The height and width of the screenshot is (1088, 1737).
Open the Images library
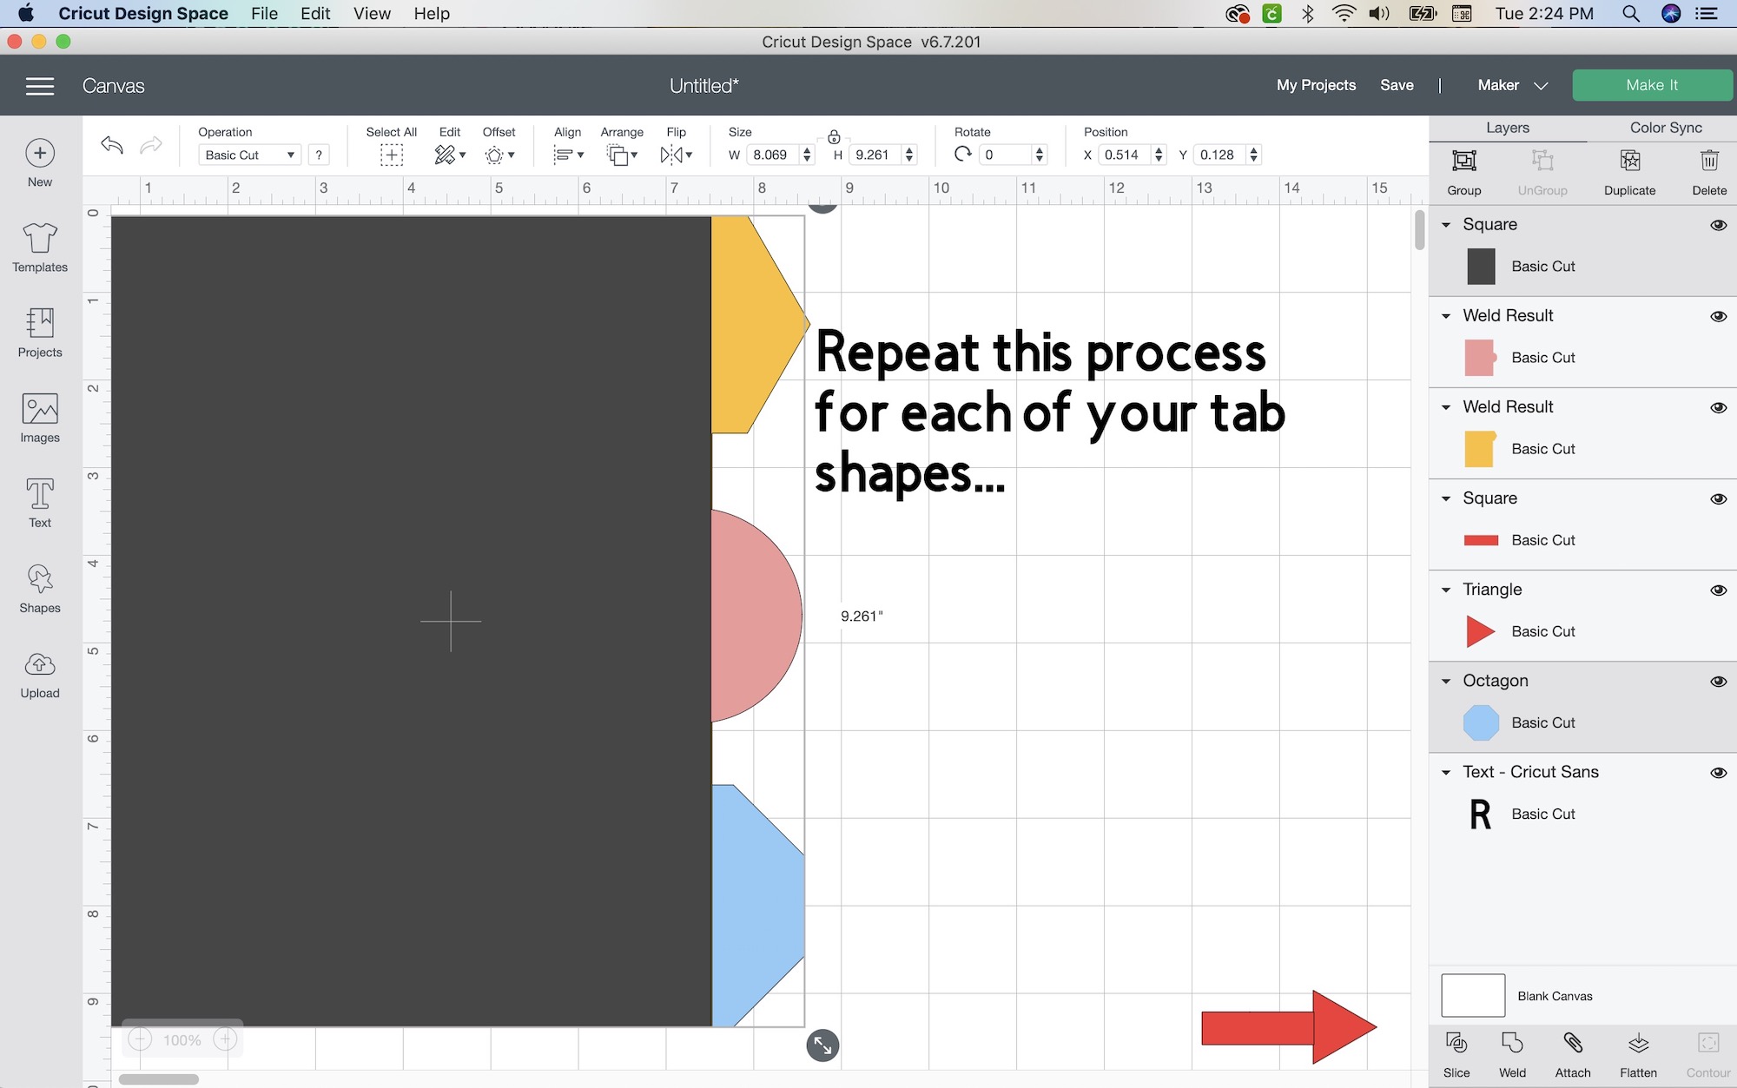tap(40, 419)
